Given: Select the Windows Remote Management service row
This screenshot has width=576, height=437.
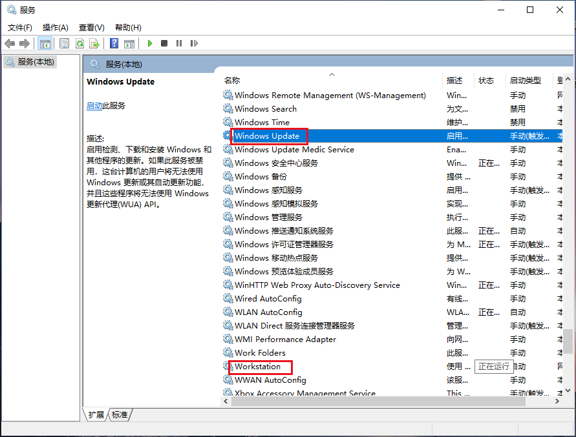Looking at the screenshot, I should pos(392,96).
